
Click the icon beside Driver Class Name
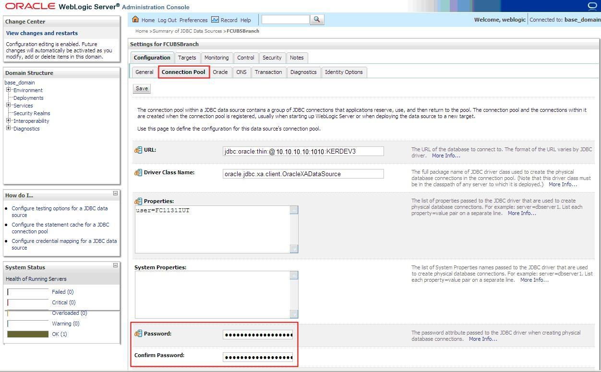click(x=138, y=172)
